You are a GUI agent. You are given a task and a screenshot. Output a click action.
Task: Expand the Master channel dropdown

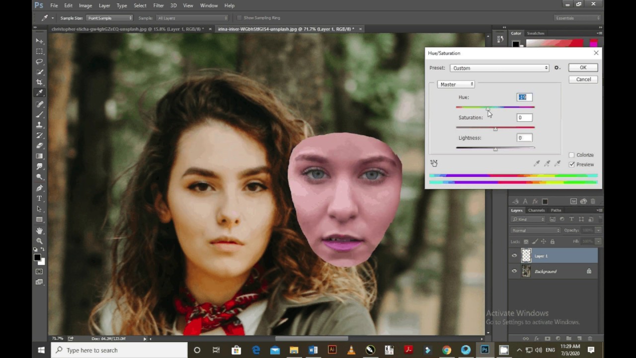point(456,85)
